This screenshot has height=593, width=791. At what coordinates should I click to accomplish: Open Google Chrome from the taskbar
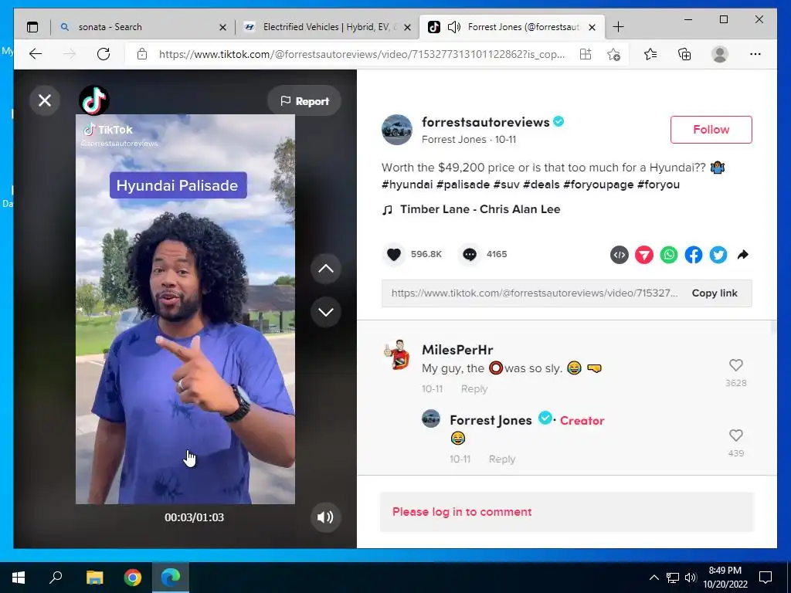click(133, 578)
